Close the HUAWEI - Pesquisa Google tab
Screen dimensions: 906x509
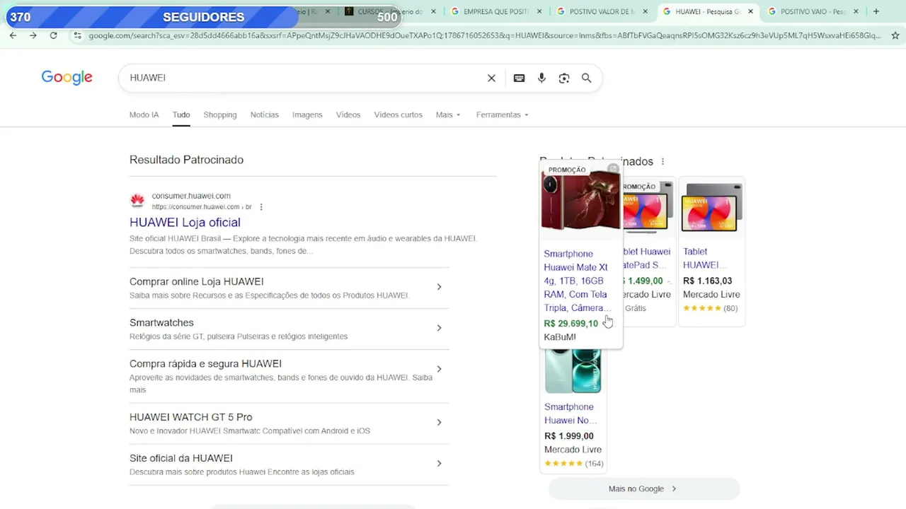click(751, 11)
